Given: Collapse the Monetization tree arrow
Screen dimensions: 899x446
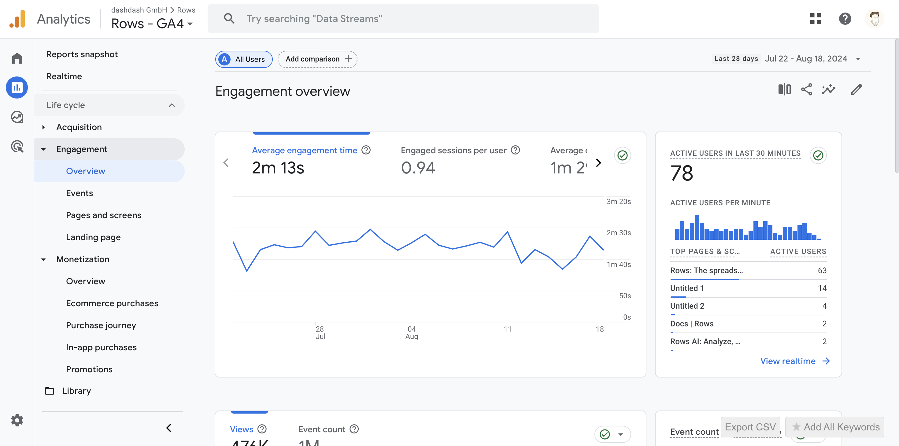Looking at the screenshot, I should click(x=43, y=259).
